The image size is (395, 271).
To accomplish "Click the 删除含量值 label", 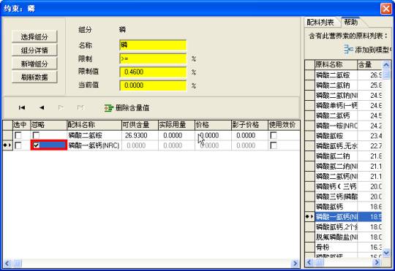I will (x=132, y=108).
